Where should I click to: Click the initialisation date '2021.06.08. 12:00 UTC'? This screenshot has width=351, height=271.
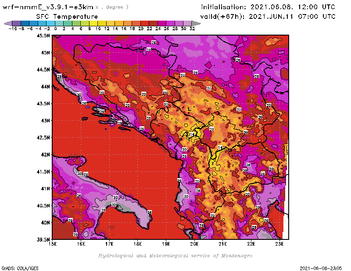point(293,7)
